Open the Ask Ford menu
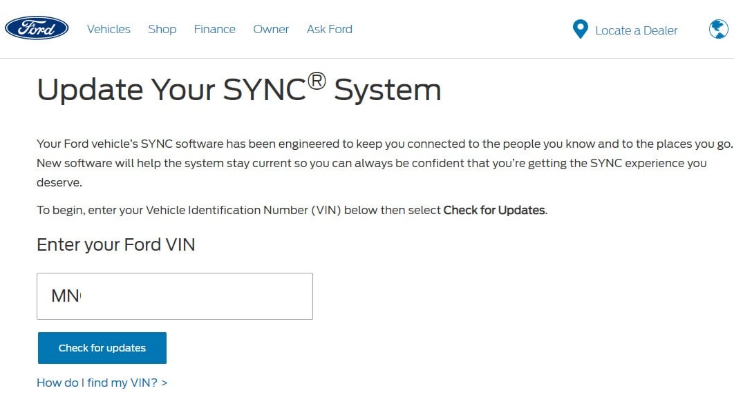The width and height of the screenshot is (734, 395). [x=330, y=29]
